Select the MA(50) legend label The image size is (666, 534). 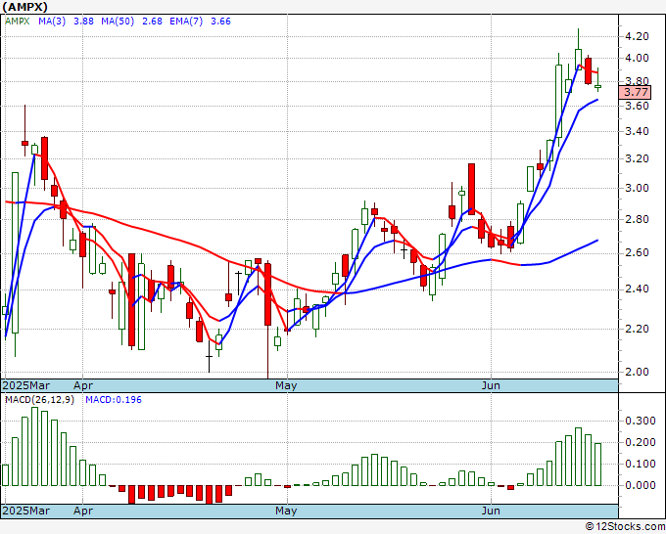118,22
